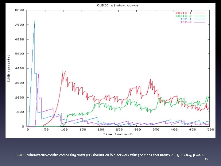Click the 'Time (second)' x-axis label
The width and height of the screenshot is (221, 166).
[118, 134]
